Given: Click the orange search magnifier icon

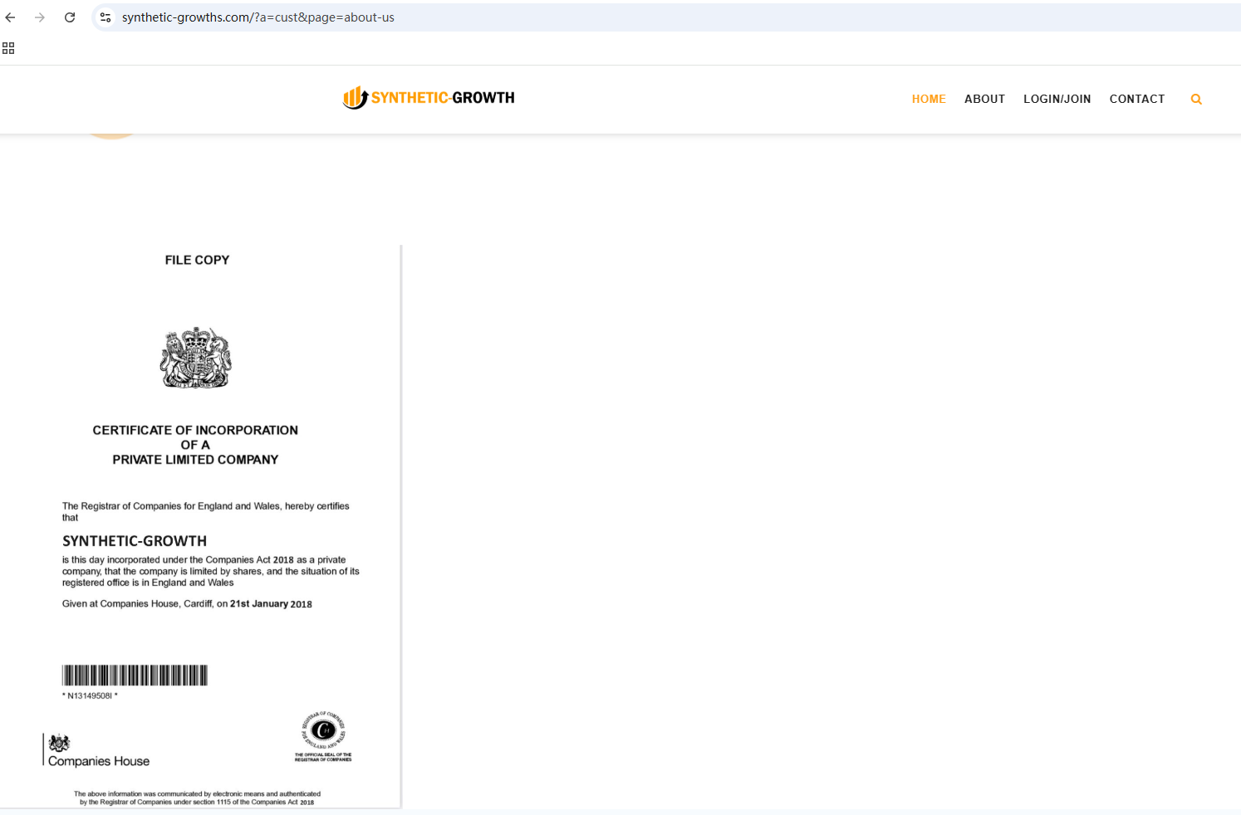Looking at the screenshot, I should pyautogui.click(x=1196, y=99).
